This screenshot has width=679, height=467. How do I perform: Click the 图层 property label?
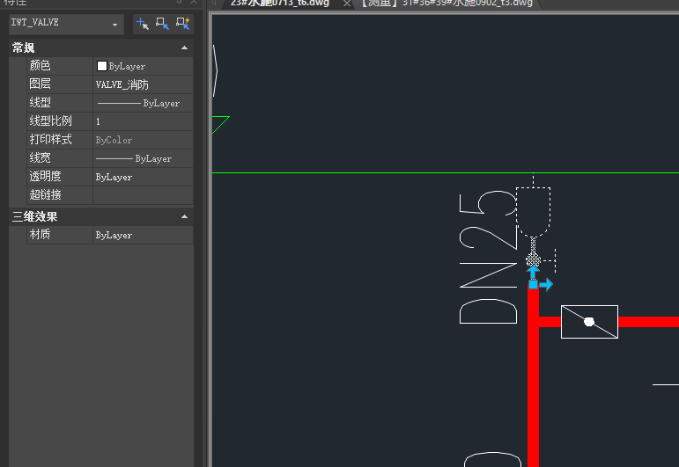[x=40, y=84]
